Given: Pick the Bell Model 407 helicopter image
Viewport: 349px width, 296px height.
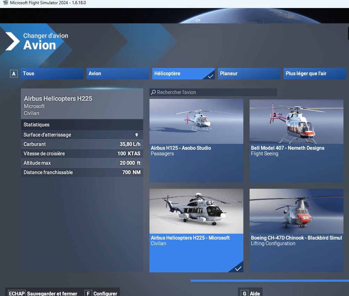Looking at the screenshot, I should (x=296, y=121).
